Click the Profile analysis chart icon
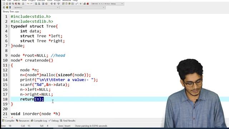Viewport: 229px width, 129px height. [x=84, y=4]
